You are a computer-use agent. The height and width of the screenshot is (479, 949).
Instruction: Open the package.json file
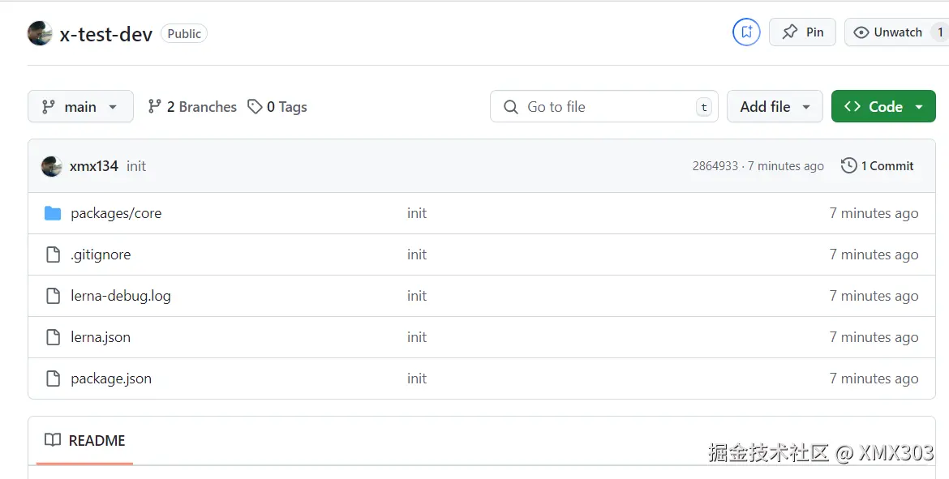(111, 378)
